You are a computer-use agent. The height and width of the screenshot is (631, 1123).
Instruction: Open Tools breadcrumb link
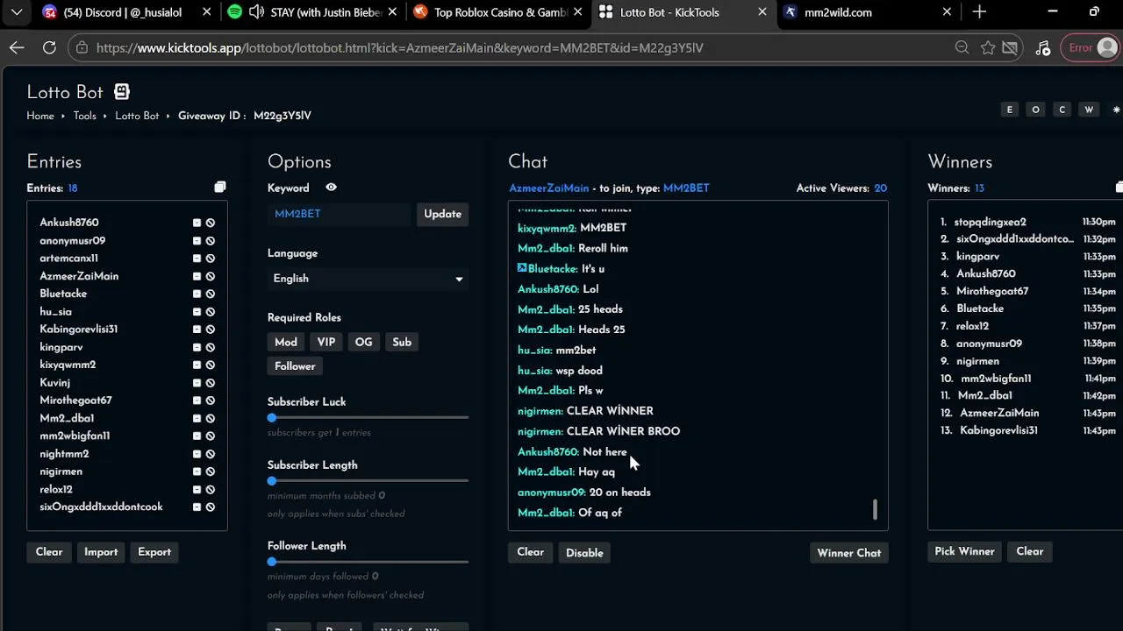(85, 116)
